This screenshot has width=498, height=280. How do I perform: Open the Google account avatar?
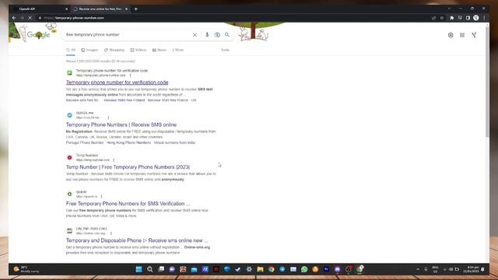[x=474, y=35]
